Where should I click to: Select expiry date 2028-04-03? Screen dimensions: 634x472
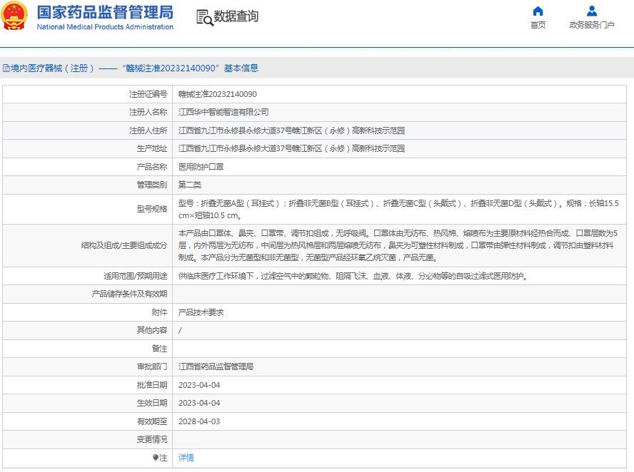[199, 421]
